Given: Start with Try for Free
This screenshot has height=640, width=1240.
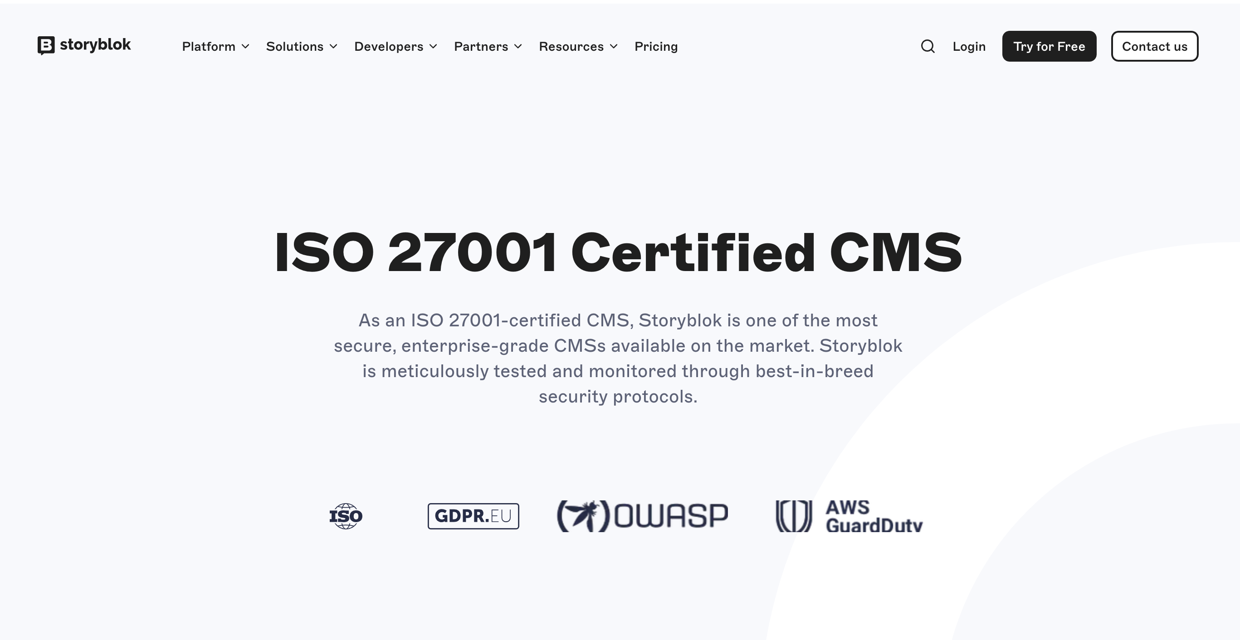Looking at the screenshot, I should pyautogui.click(x=1049, y=46).
